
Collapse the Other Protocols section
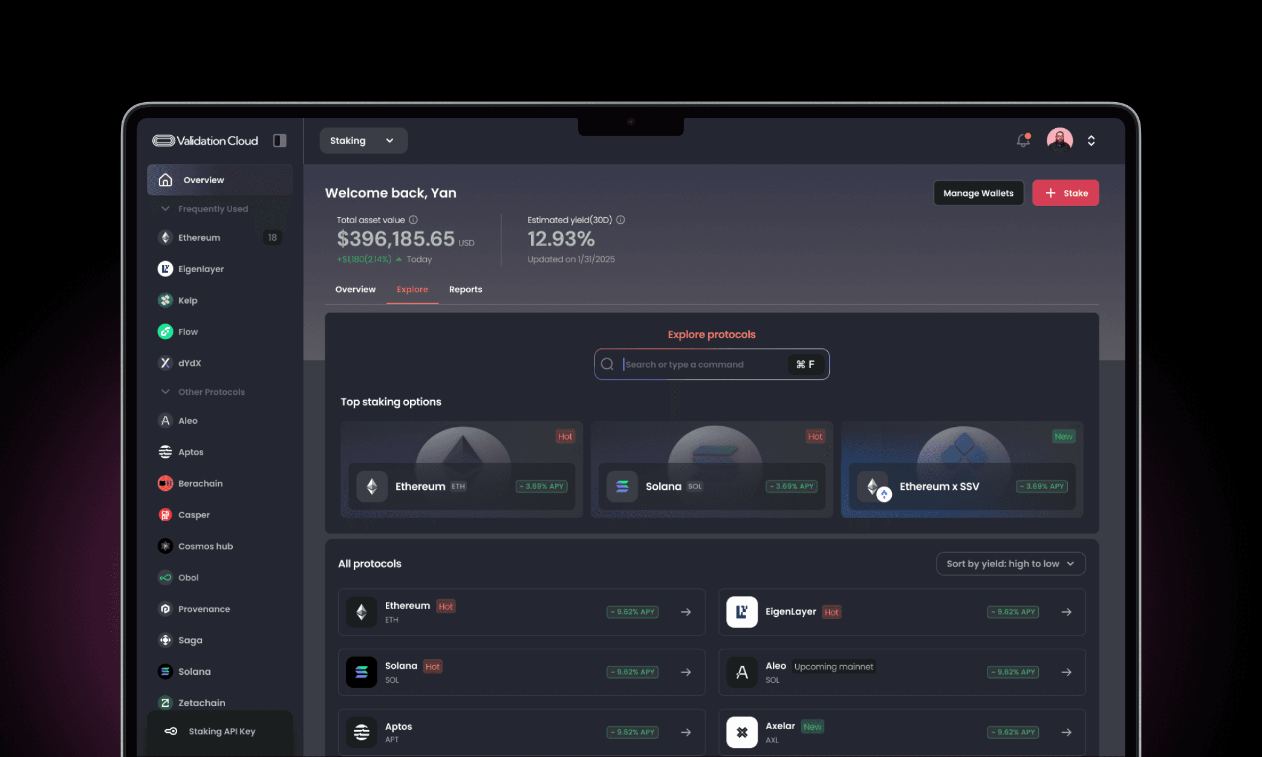pos(165,392)
